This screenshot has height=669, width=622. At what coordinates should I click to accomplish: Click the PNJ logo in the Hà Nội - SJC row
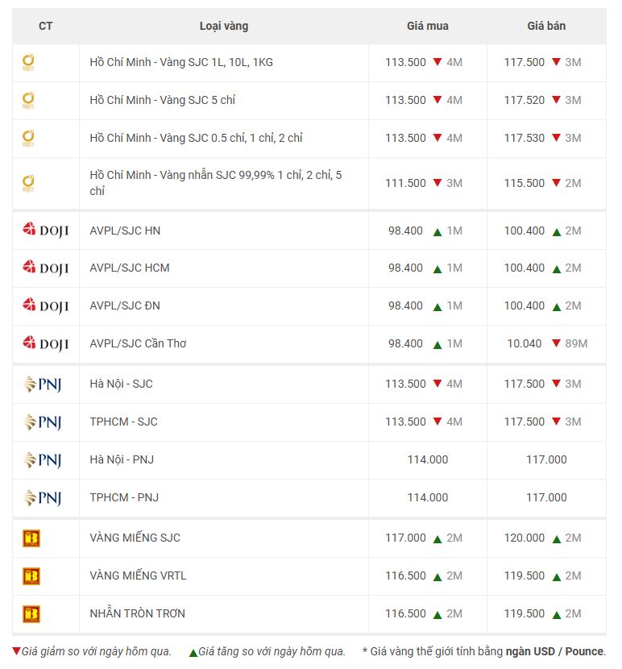pyautogui.click(x=43, y=384)
